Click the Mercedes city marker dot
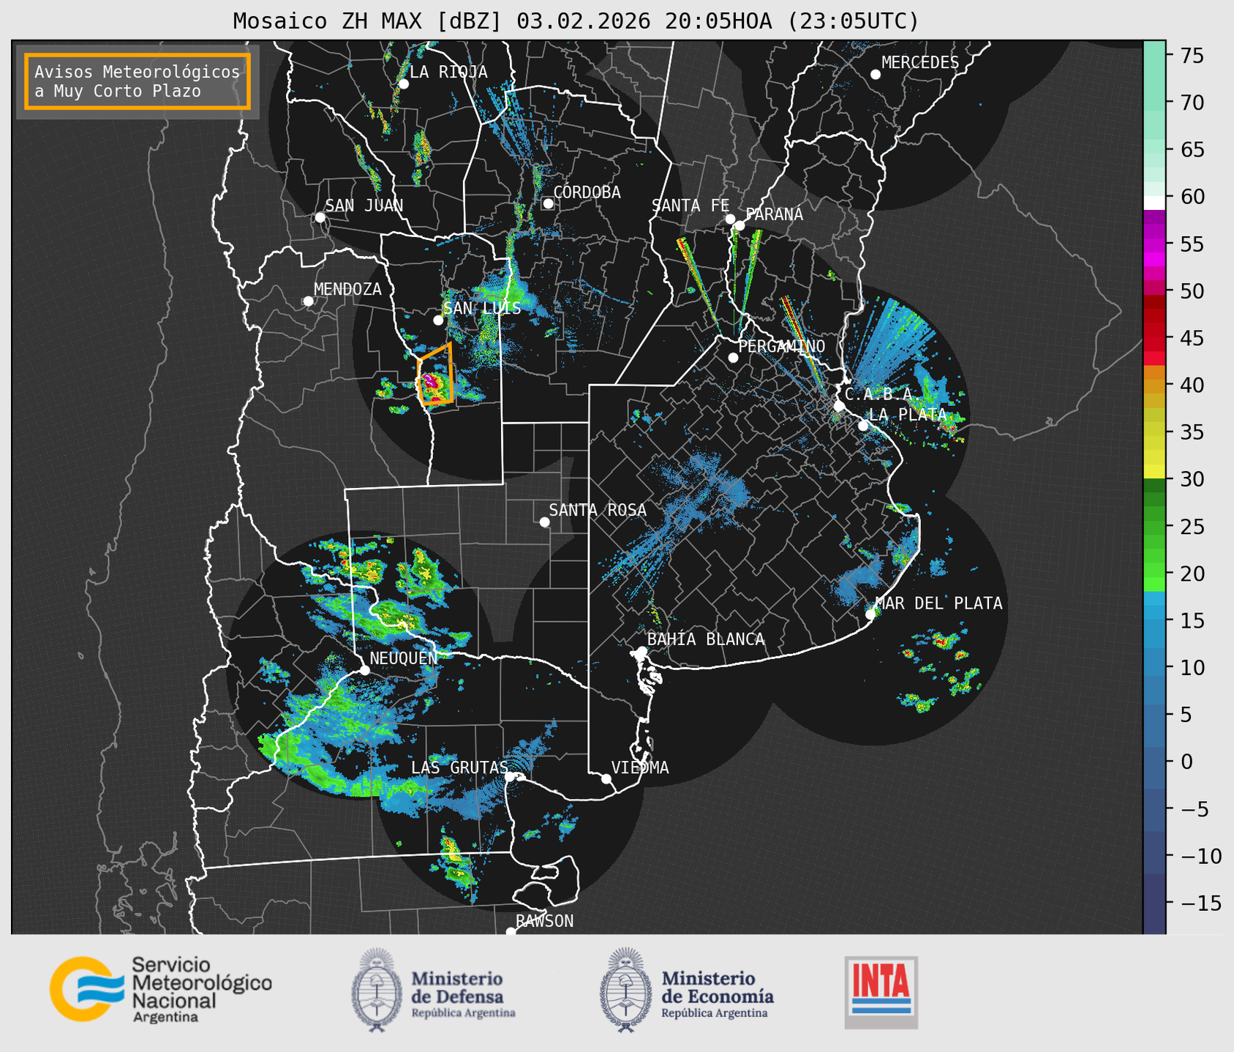The width and height of the screenshot is (1234, 1052). [x=876, y=75]
